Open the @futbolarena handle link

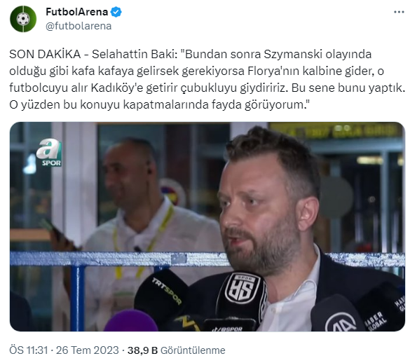click(x=78, y=26)
